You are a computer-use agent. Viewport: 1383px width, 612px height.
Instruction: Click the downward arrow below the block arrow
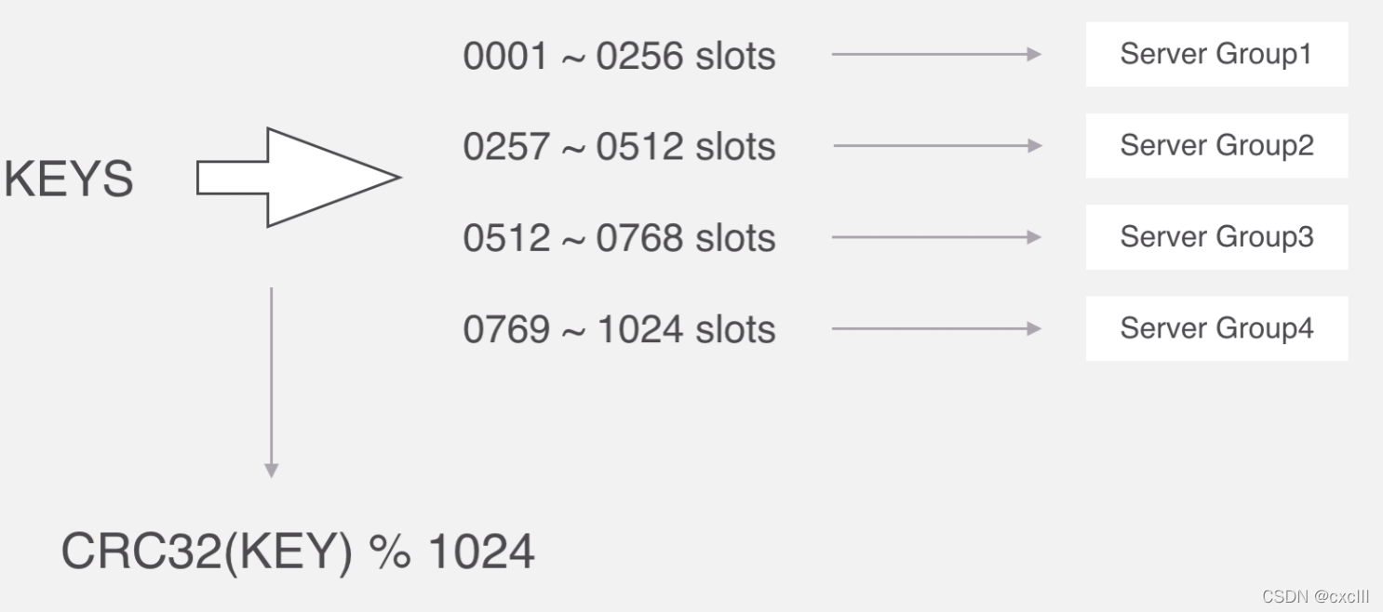point(271,381)
